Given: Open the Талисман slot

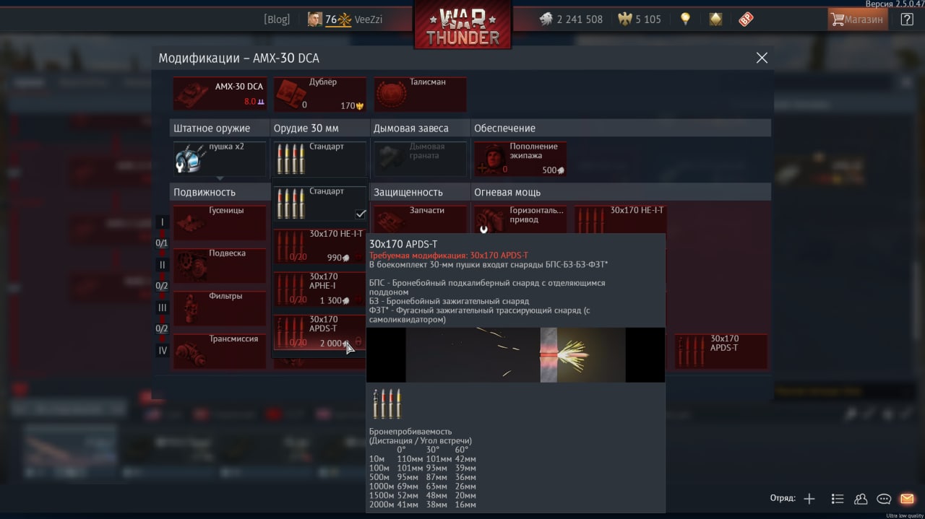Looking at the screenshot, I should (420, 94).
